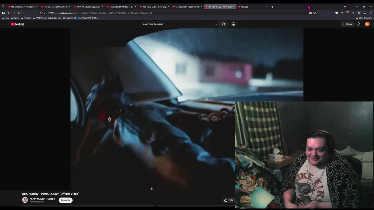Click the video title A$AP Rocky - PUNK ROCKY
Viewport: 374px width, 210px height.
tap(51, 194)
